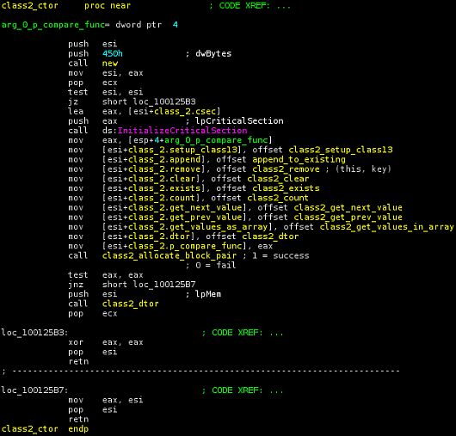The width and height of the screenshot is (456, 436).
Task: Select the 450h immediate value
Action: [113, 53]
